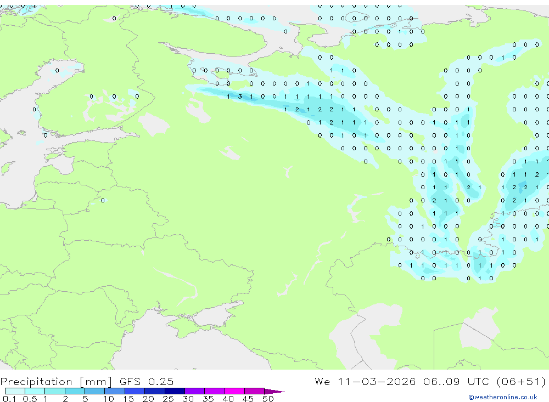
Task: Click the 2–5 mm legend swatch
Action: click(x=75, y=391)
